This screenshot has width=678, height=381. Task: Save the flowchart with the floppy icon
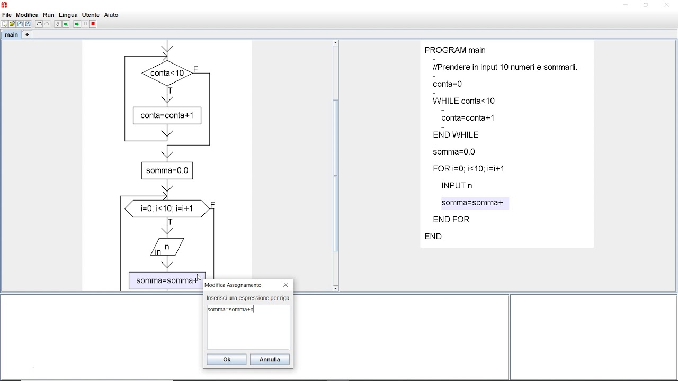pyautogui.click(x=20, y=24)
